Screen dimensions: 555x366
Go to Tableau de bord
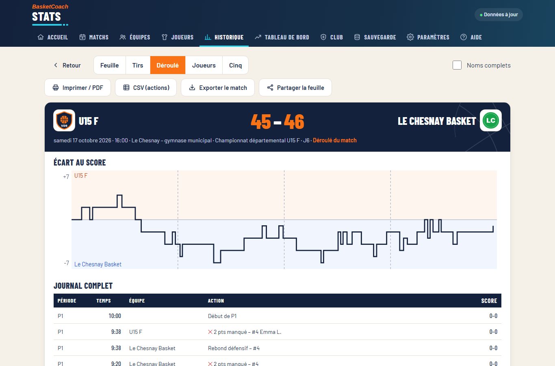282,37
